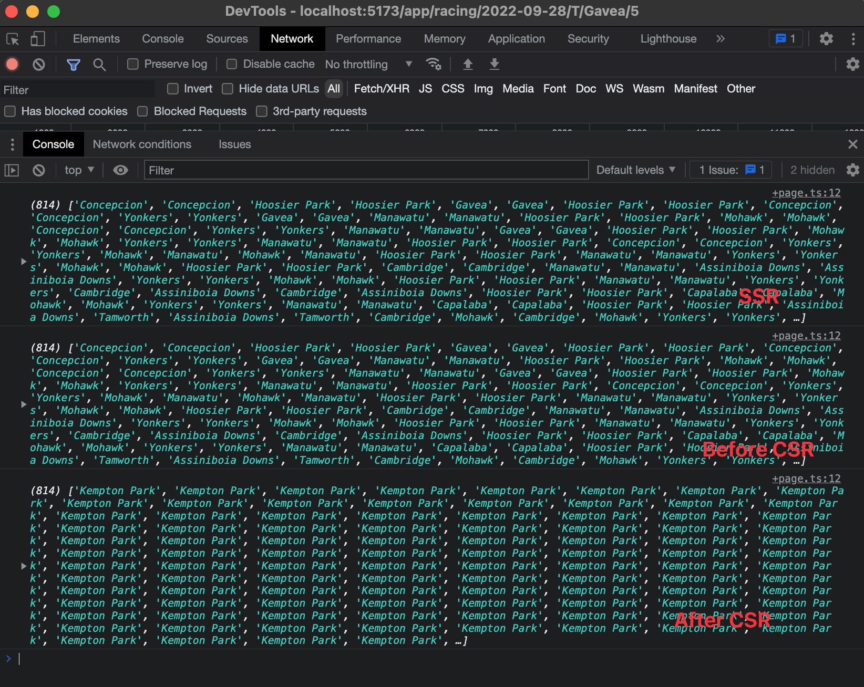Screen dimensions: 864x687
Task: Open the messages badge showing 1
Action: (786, 39)
